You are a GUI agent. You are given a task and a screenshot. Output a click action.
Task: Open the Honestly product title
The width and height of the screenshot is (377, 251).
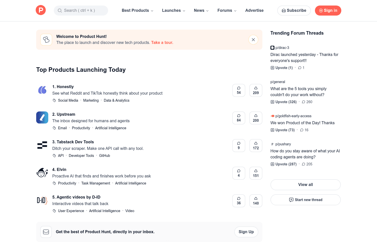(x=63, y=87)
